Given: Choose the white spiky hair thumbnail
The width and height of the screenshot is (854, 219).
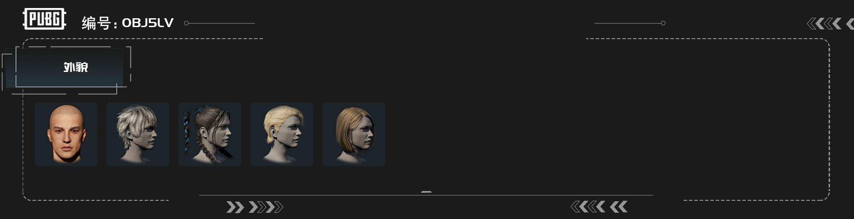Looking at the screenshot, I should [x=137, y=134].
